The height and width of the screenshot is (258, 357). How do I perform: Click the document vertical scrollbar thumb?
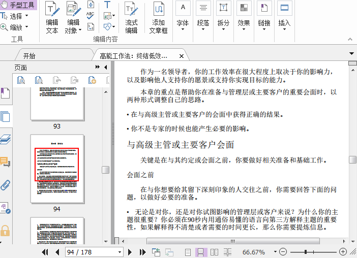pos(352,159)
